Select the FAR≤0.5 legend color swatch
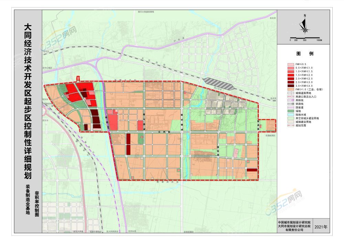344x243 pixels. (291, 64)
